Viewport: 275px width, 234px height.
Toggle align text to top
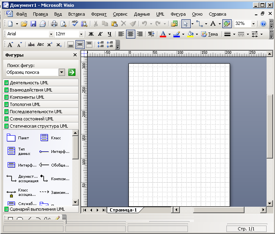tap(89, 45)
